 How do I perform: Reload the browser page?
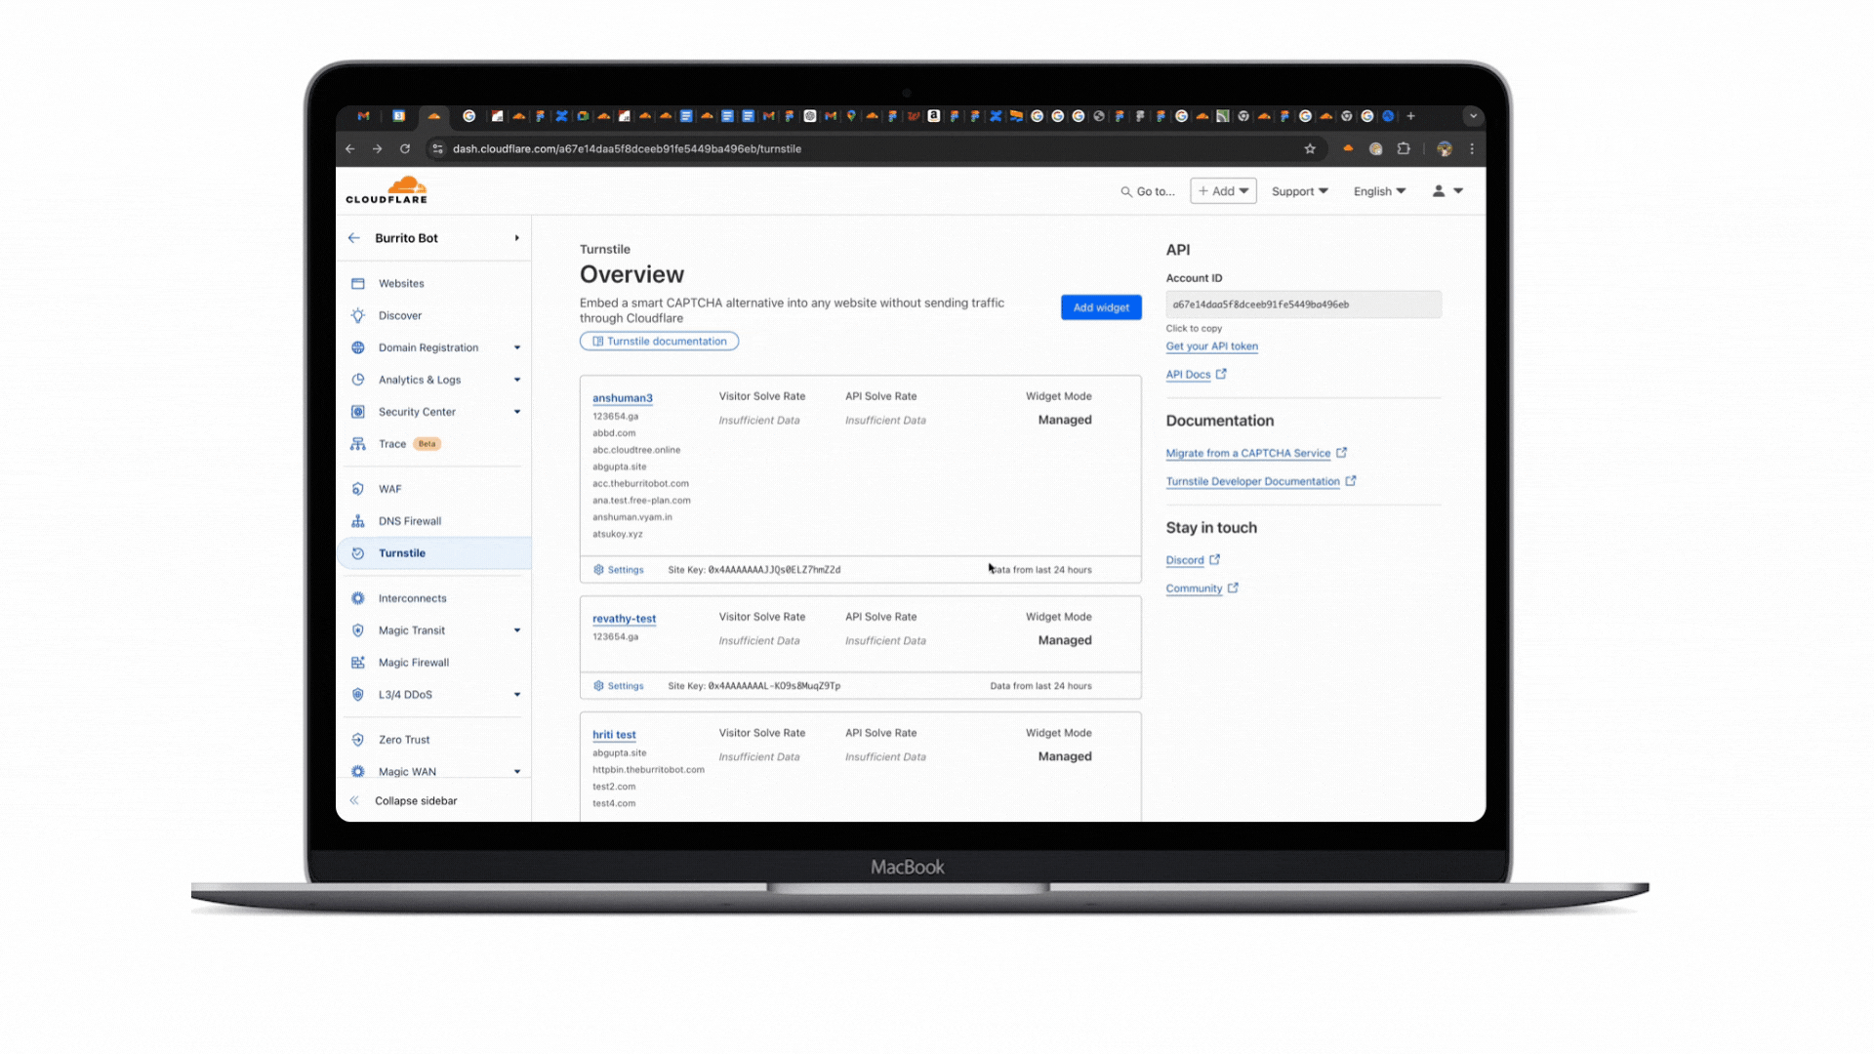pyautogui.click(x=404, y=148)
